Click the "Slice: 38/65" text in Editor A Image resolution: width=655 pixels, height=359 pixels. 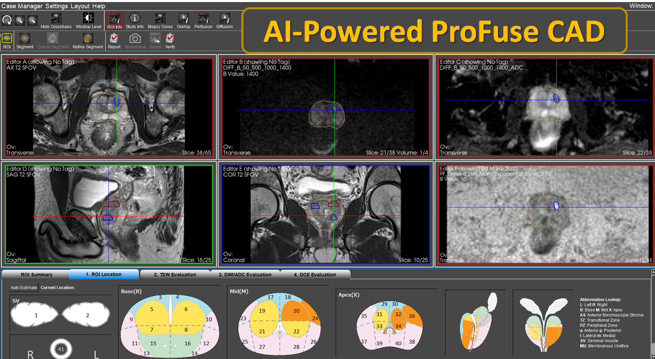coord(196,153)
